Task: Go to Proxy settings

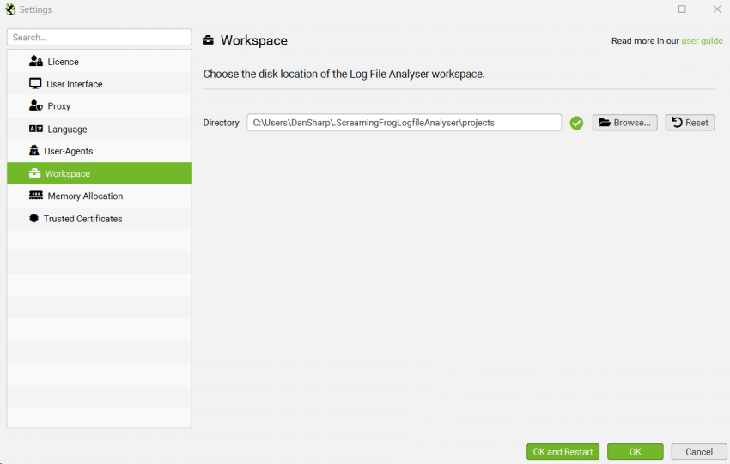Action: [x=99, y=106]
